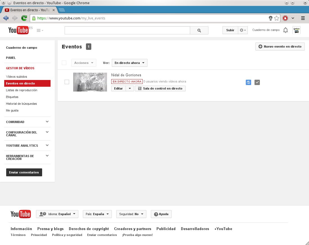The width and height of the screenshot is (309, 245).
Task: Go to Vídeos subidos
Action: (x=17, y=77)
